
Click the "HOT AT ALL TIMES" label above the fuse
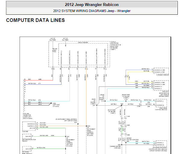pos(53,39)
